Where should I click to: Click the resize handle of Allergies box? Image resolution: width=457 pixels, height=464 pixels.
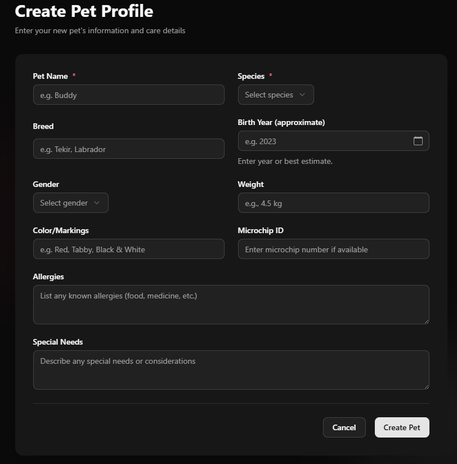(427, 321)
